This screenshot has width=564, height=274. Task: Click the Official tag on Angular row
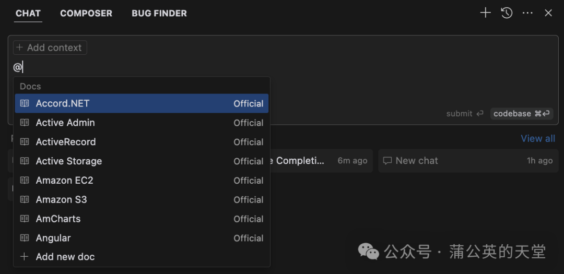[x=249, y=238]
